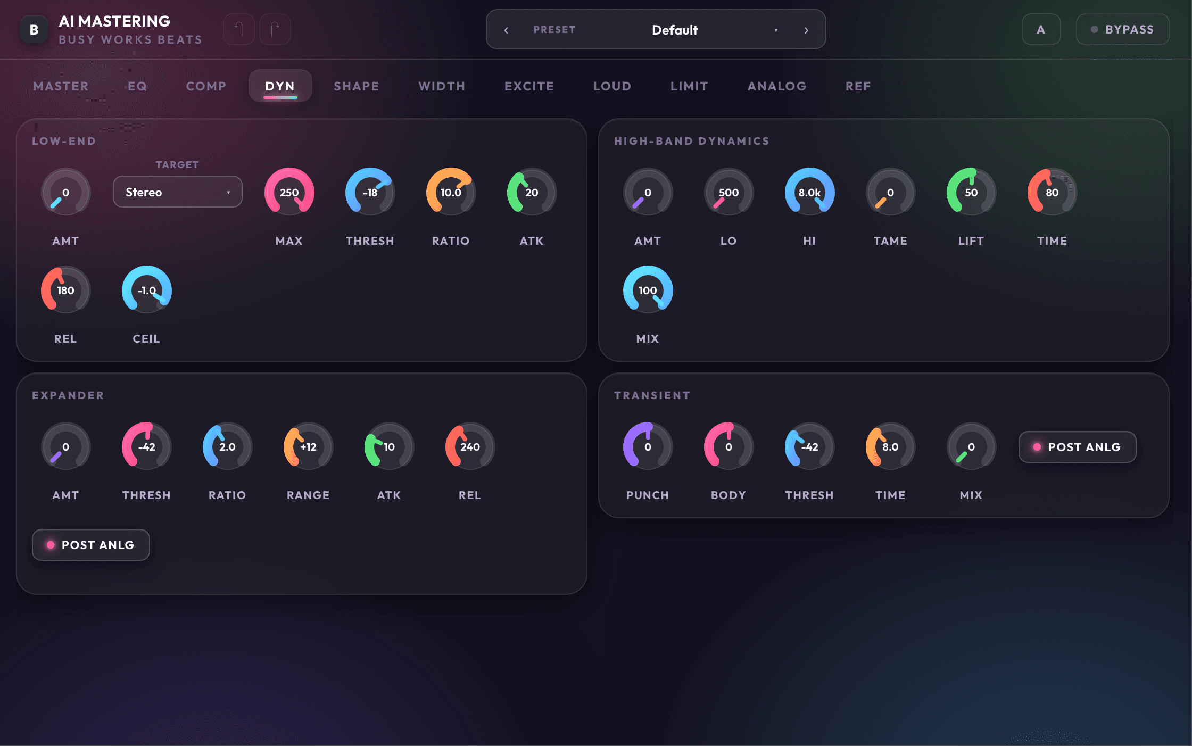Image resolution: width=1192 pixels, height=746 pixels.
Task: Click the High-Band Lift knob
Action: tap(972, 192)
